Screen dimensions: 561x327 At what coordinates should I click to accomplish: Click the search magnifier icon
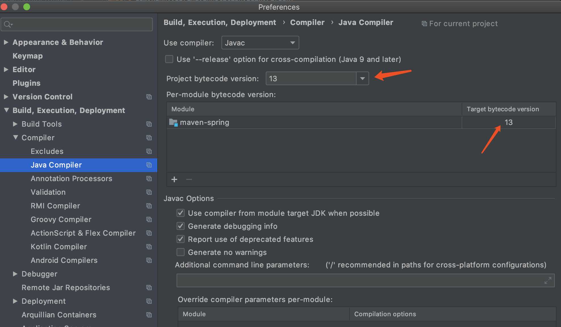pyautogui.click(x=8, y=24)
